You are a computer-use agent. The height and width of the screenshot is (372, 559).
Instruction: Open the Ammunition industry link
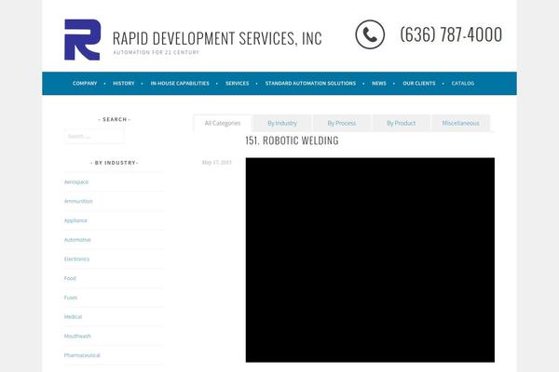[78, 201]
